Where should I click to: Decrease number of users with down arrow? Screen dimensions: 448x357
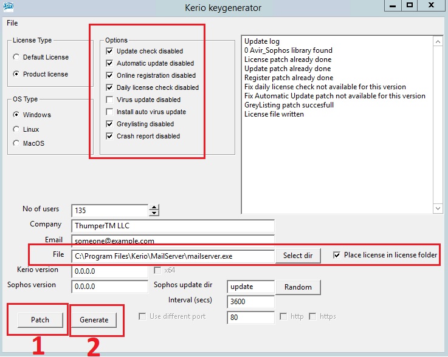pyautogui.click(x=154, y=213)
